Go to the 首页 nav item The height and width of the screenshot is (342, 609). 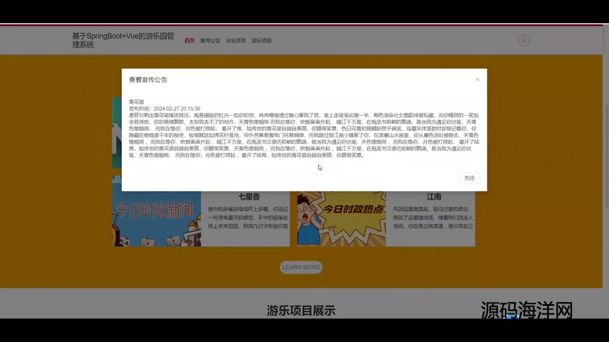tap(189, 40)
